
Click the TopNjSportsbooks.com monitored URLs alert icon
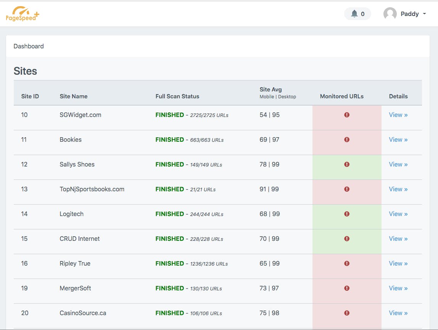(x=347, y=189)
